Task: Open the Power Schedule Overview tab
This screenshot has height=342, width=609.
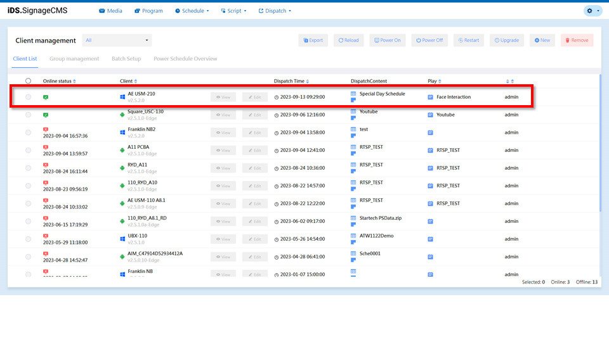Action: click(x=185, y=59)
